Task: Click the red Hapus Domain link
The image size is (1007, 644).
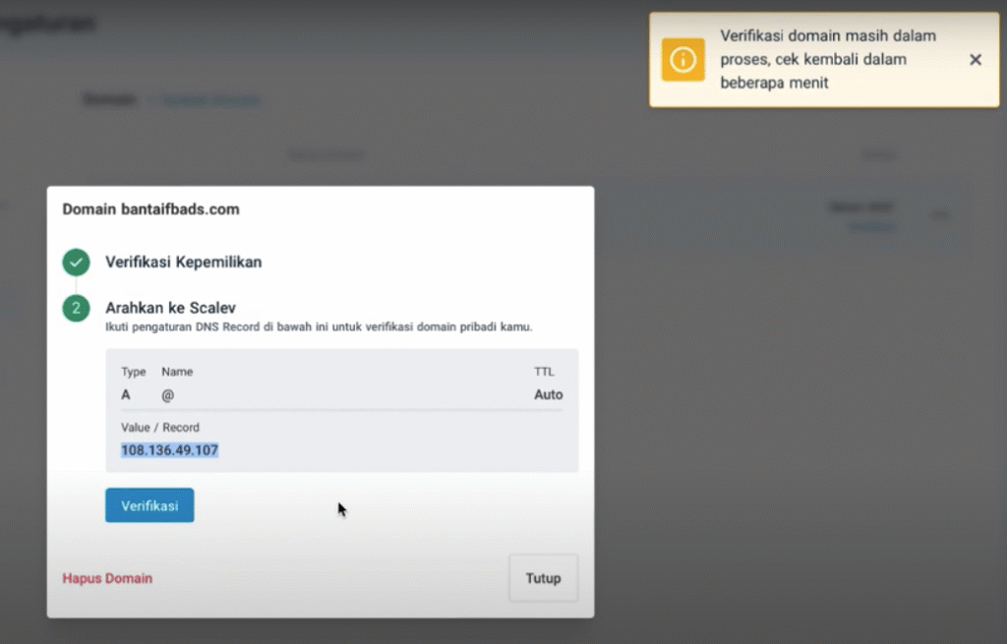Action: click(x=107, y=578)
